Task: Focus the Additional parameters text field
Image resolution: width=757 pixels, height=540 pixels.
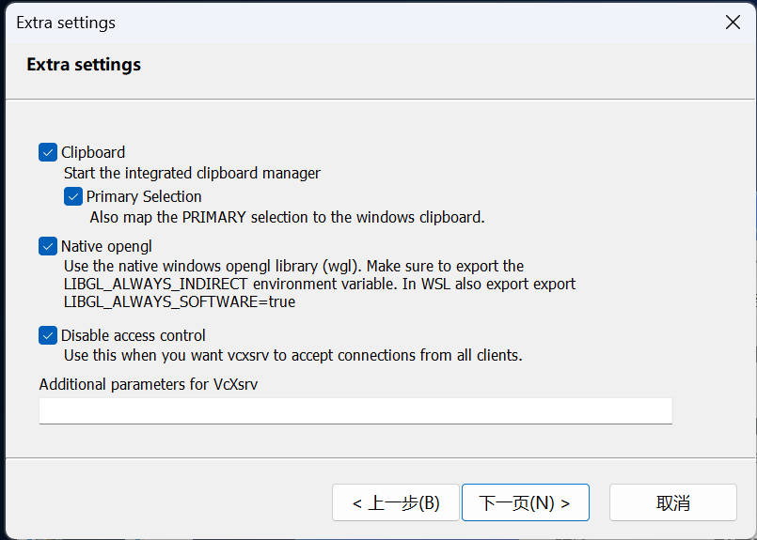Action: point(355,410)
